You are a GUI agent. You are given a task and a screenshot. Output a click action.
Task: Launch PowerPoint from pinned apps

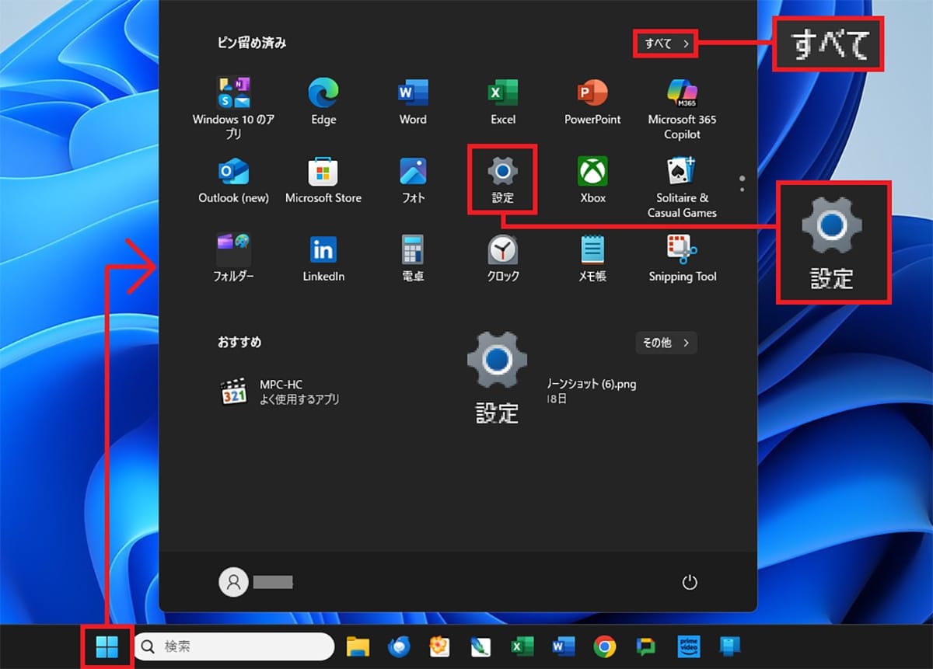click(592, 102)
